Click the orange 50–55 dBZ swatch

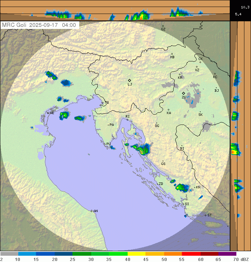click(x=173, y=254)
